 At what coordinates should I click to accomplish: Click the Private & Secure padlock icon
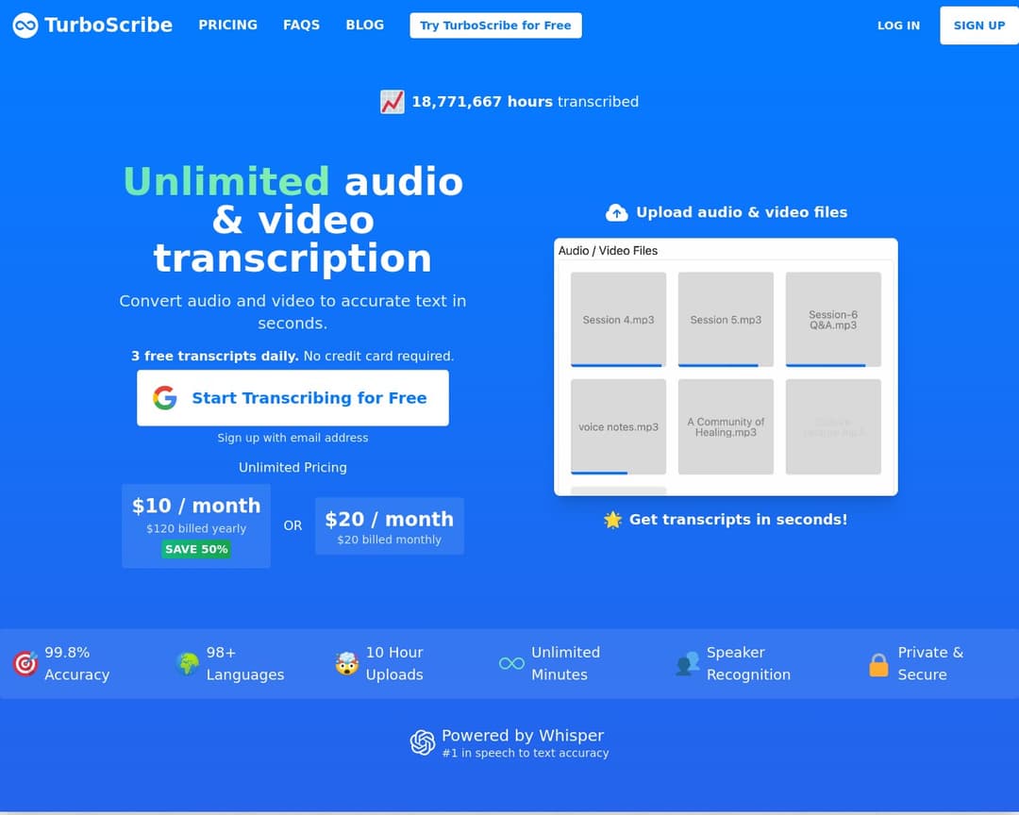pyautogui.click(x=878, y=664)
